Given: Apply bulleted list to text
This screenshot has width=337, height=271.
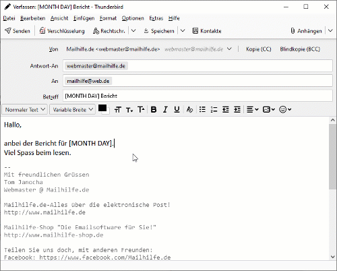Looking at the screenshot, I should (202, 110).
